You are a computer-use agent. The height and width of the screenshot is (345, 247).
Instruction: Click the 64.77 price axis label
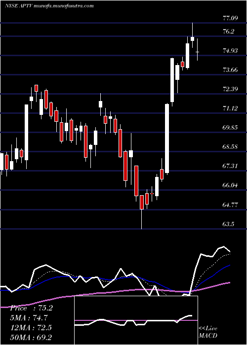[x=231, y=206]
